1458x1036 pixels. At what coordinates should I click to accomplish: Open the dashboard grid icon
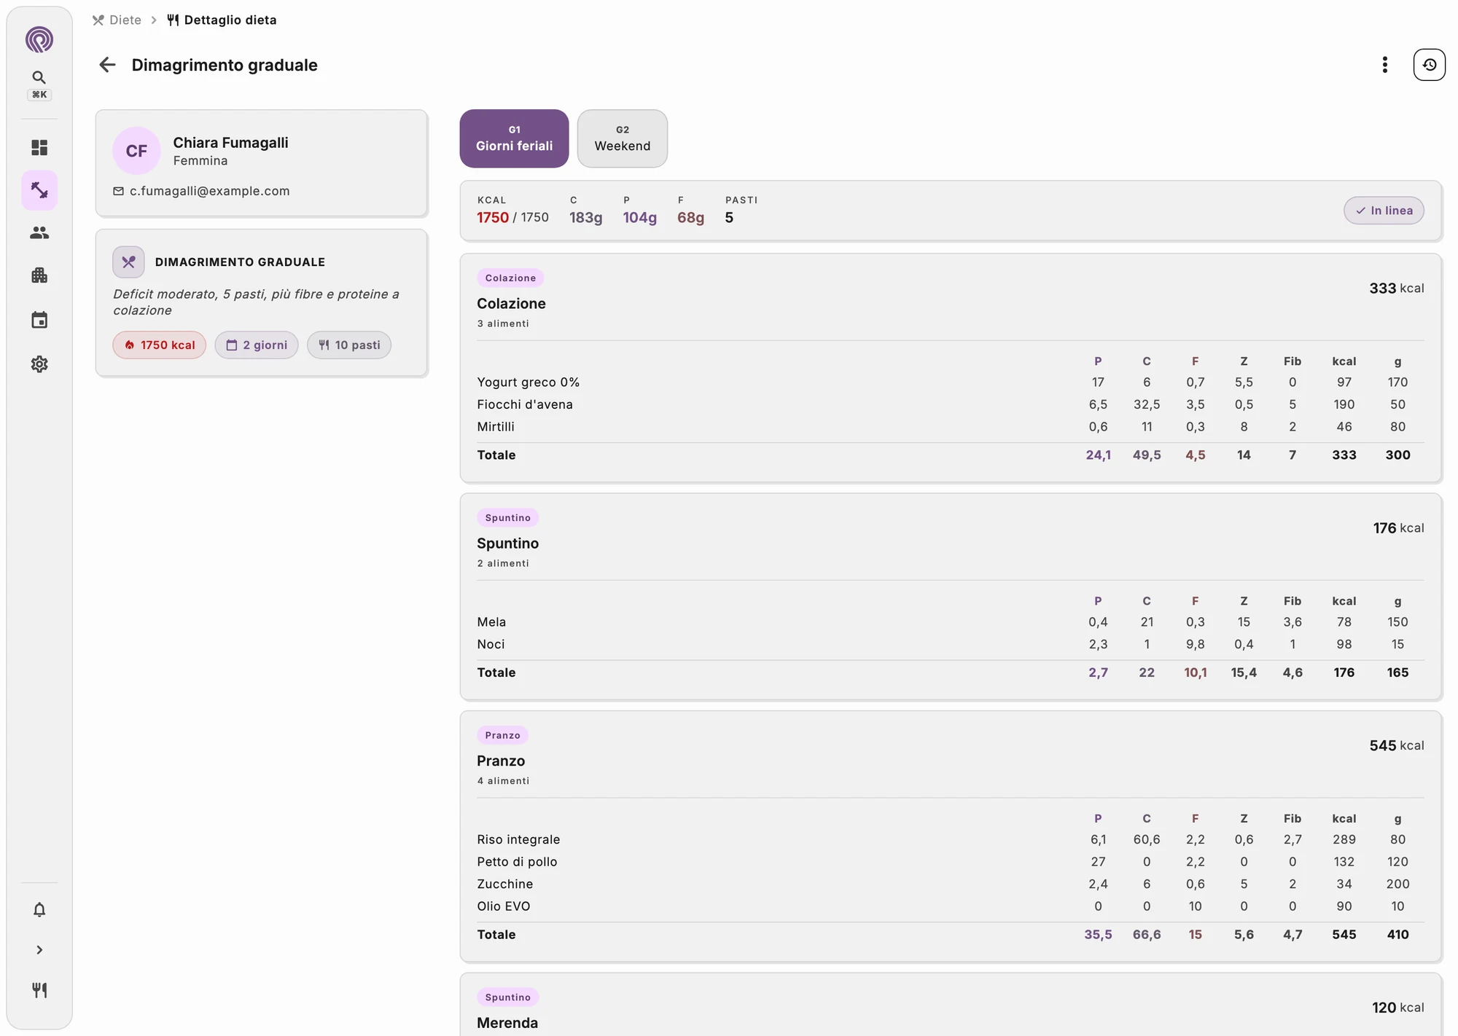click(39, 148)
